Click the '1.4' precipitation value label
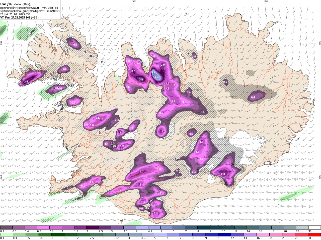The width and height of the screenshot is (321, 240). (x=173, y=101)
